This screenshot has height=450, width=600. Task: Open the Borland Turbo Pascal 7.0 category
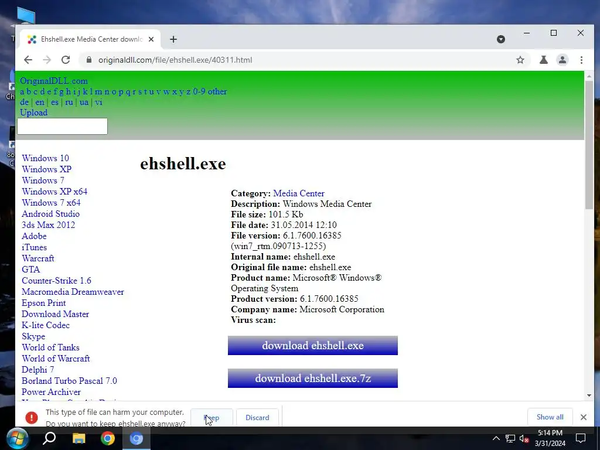pos(69,381)
